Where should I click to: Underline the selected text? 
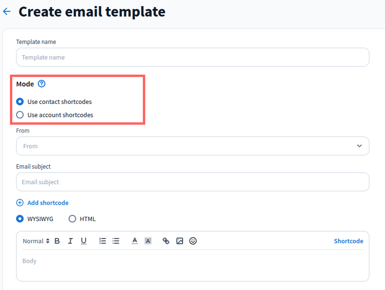[x=84, y=241]
